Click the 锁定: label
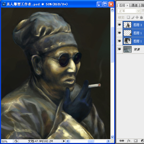 [122, 17]
